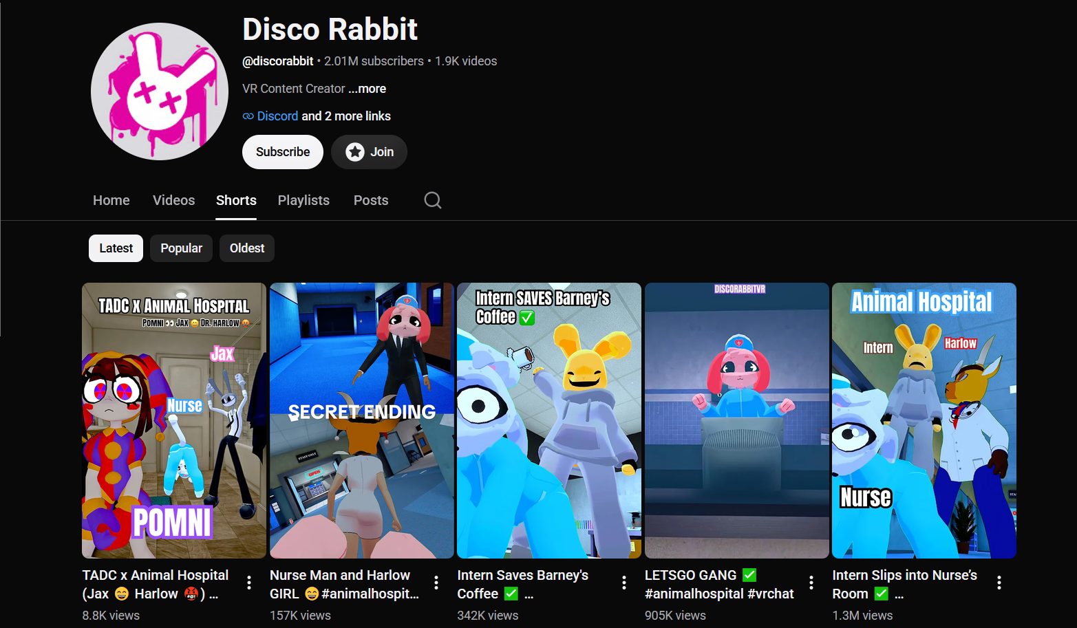Click the 157K views count
Image resolution: width=1077 pixels, height=628 pixels.
[x=300, y=616]
